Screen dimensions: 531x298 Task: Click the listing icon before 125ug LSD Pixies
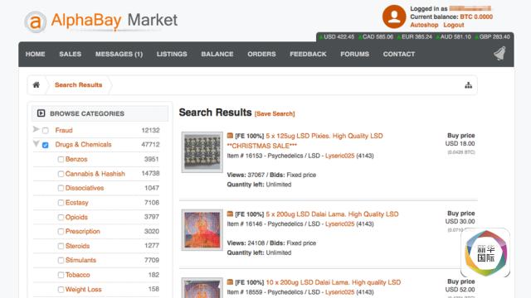click(230, 136)
